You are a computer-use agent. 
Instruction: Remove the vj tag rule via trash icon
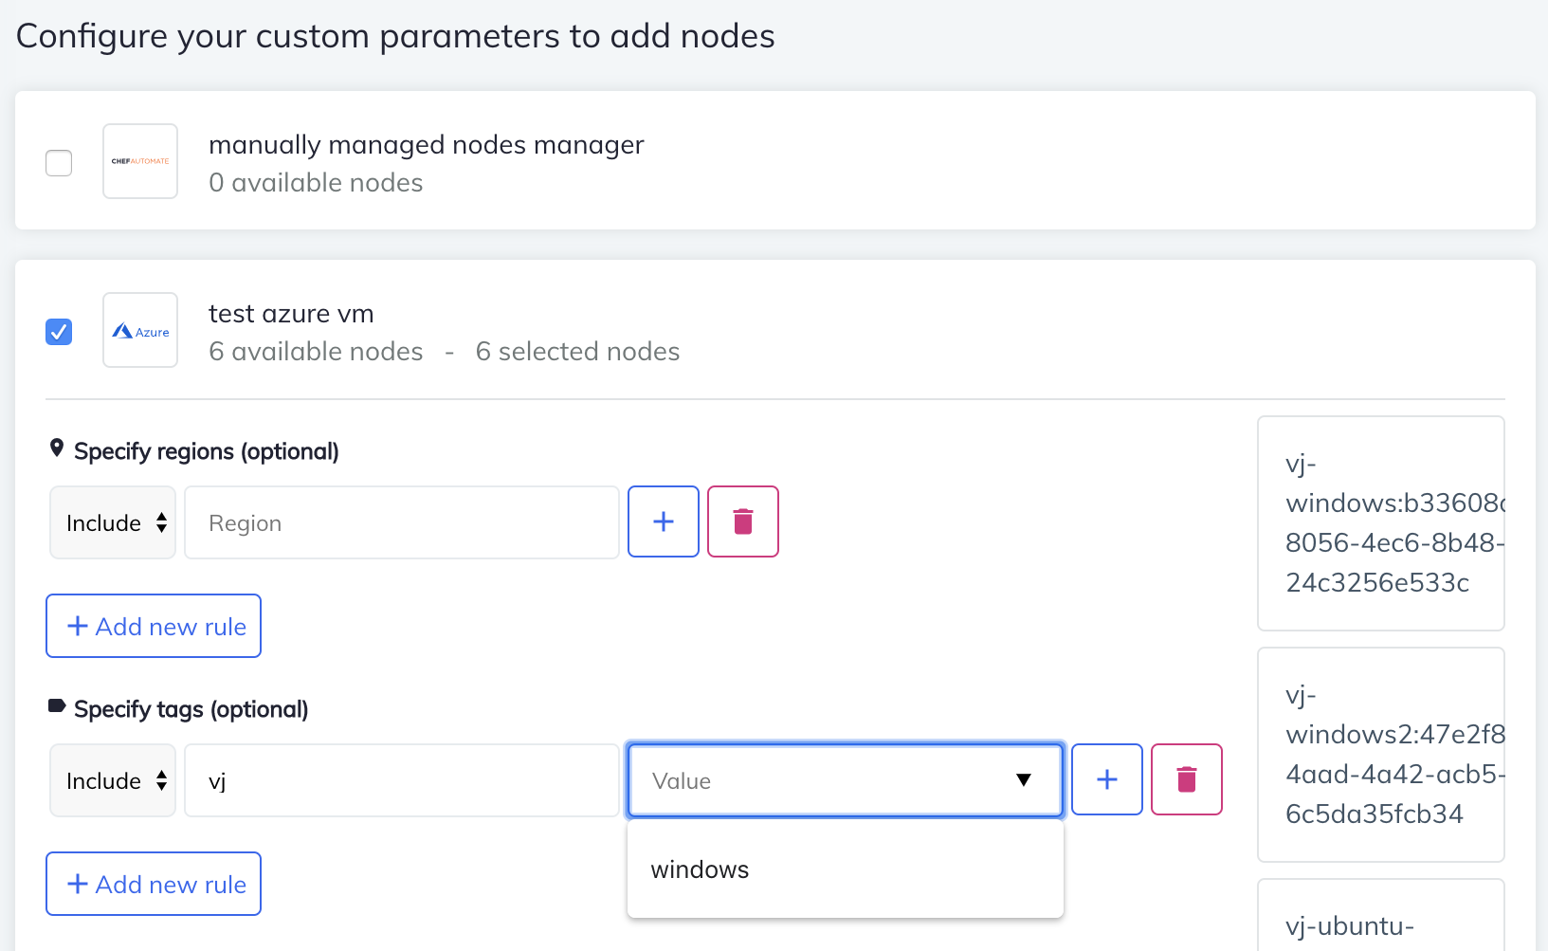[x=1186, y=779]
